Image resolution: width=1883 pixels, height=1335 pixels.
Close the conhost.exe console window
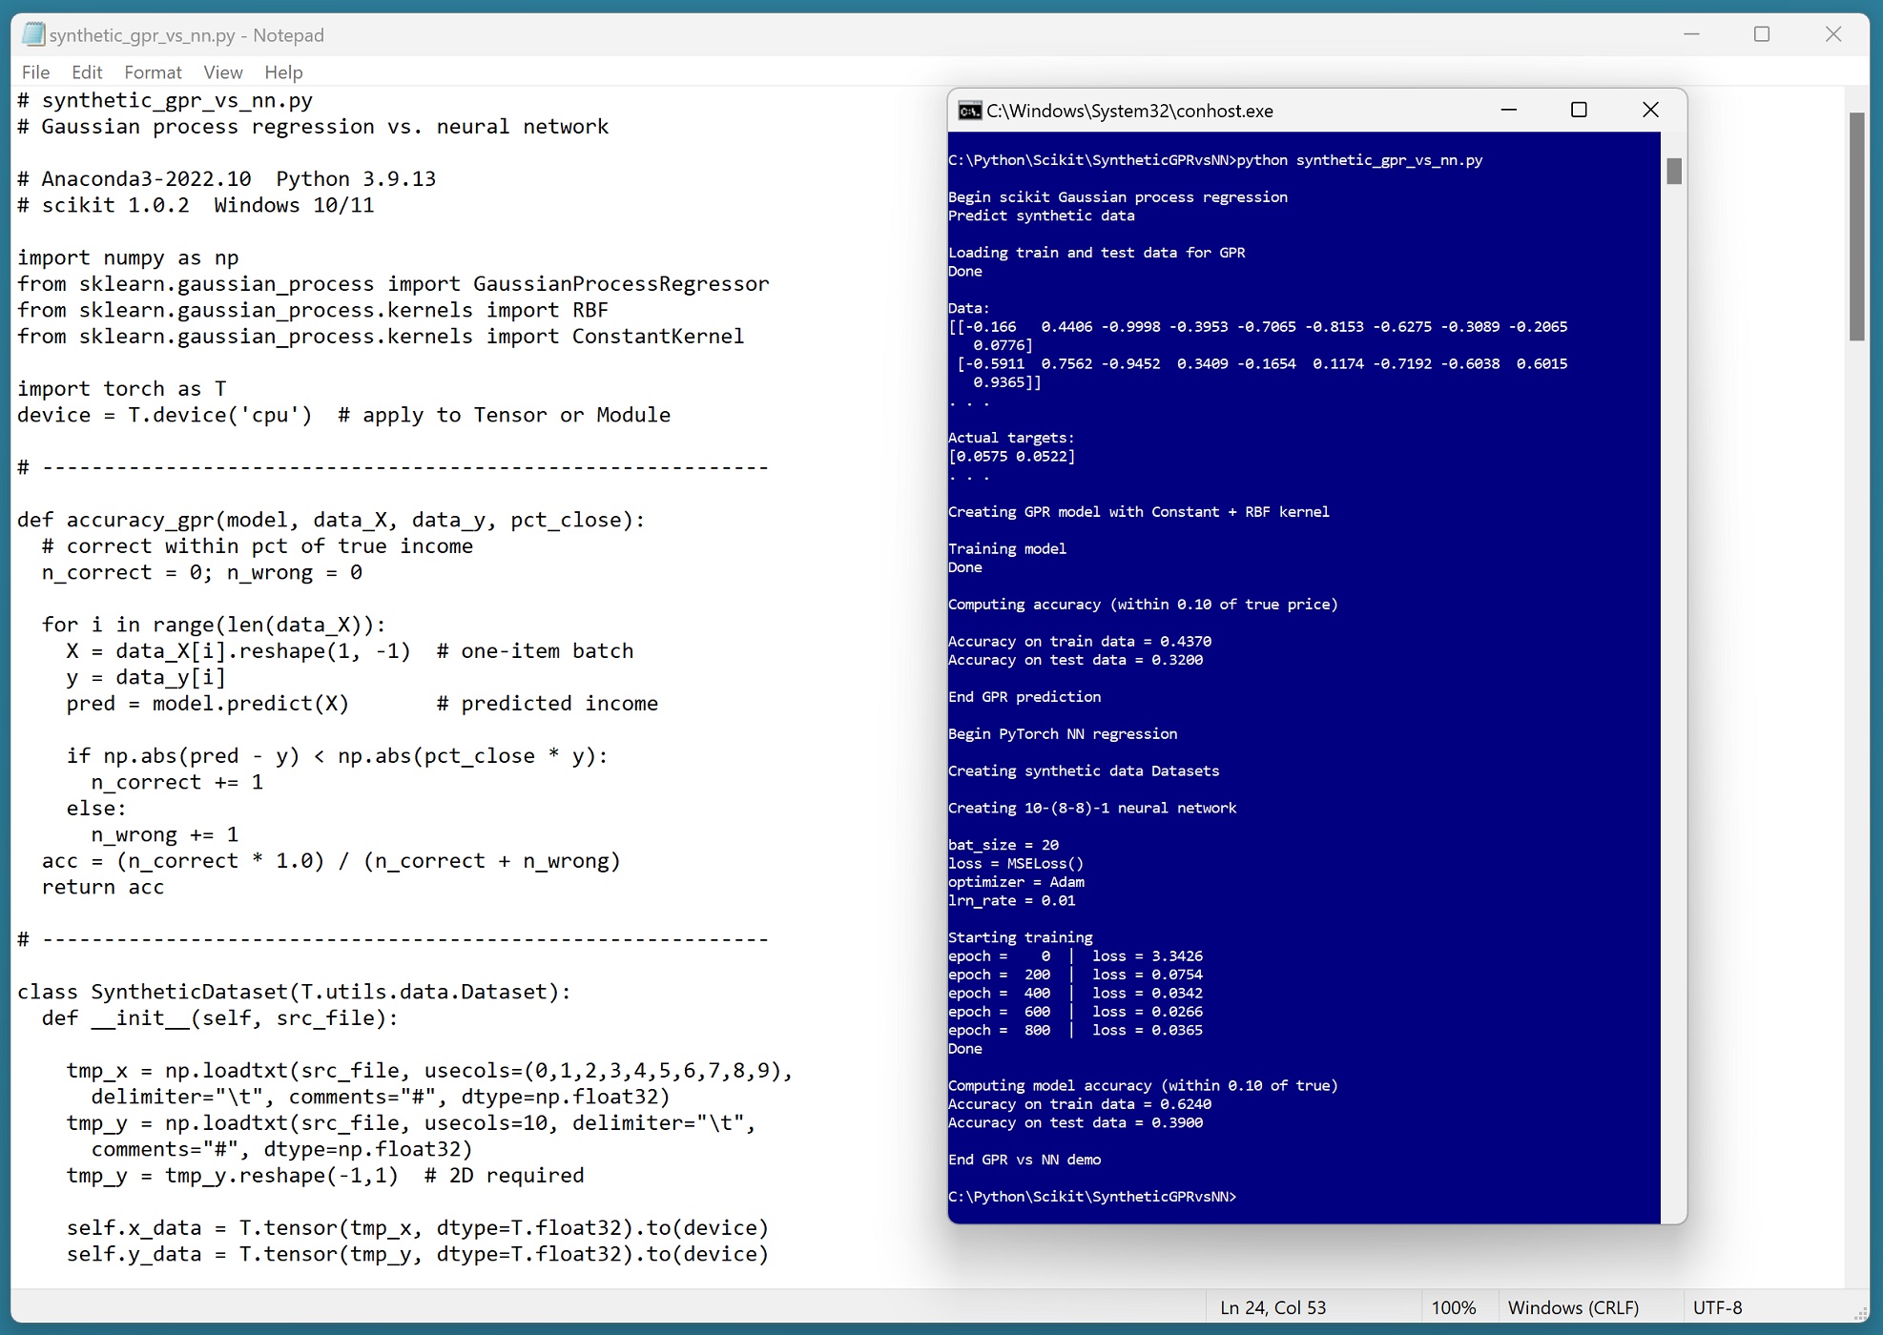[1650, 111]
